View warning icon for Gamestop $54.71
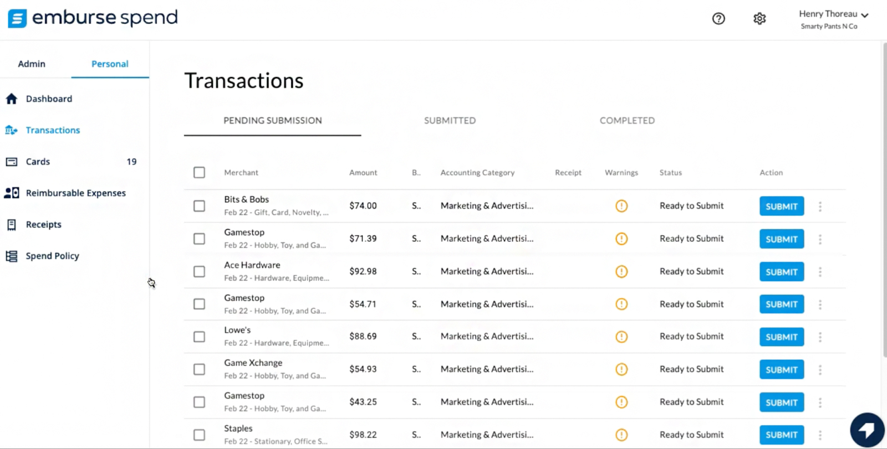Viewport: 887px width, 449px height. click(x=621, y=304)
